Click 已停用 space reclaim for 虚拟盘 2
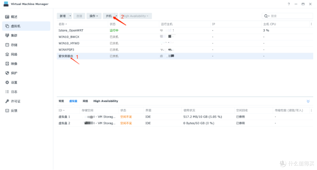The width and height of the screenshot is (317, 170). point(240,123)
